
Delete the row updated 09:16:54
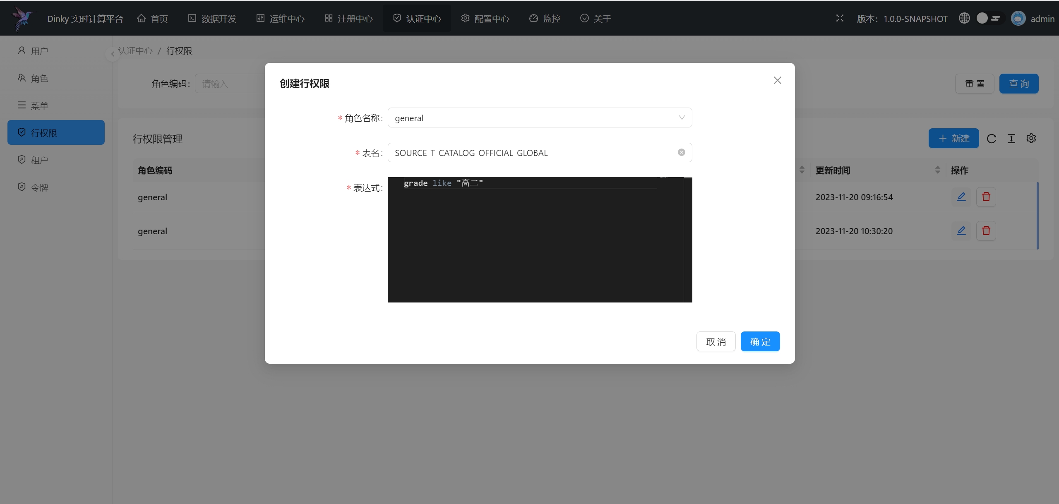(x=986, y=197)
